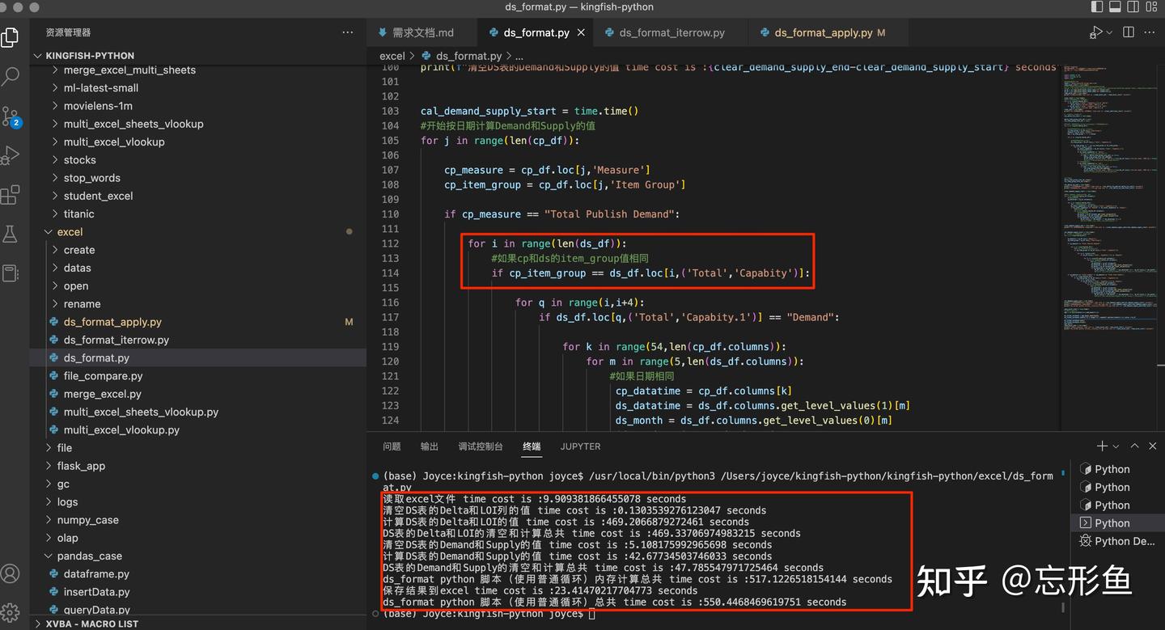Open the Manage settings gear
The width and height of the screenshot is (1165, 630).
point(11,612)
